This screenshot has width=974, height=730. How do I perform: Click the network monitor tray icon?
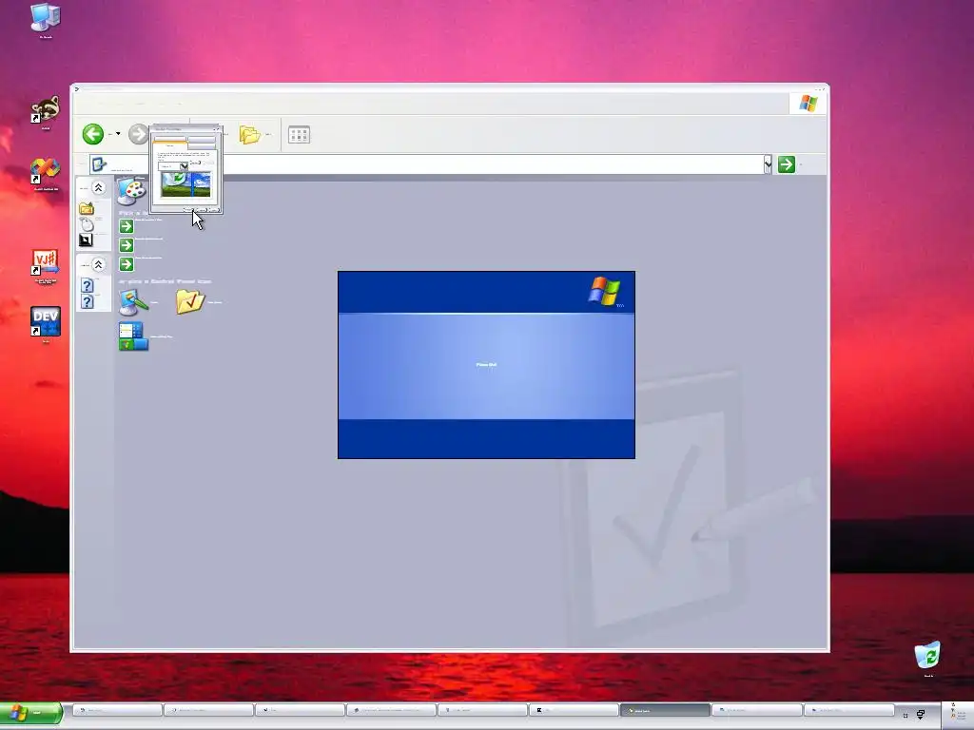(921, 715)
